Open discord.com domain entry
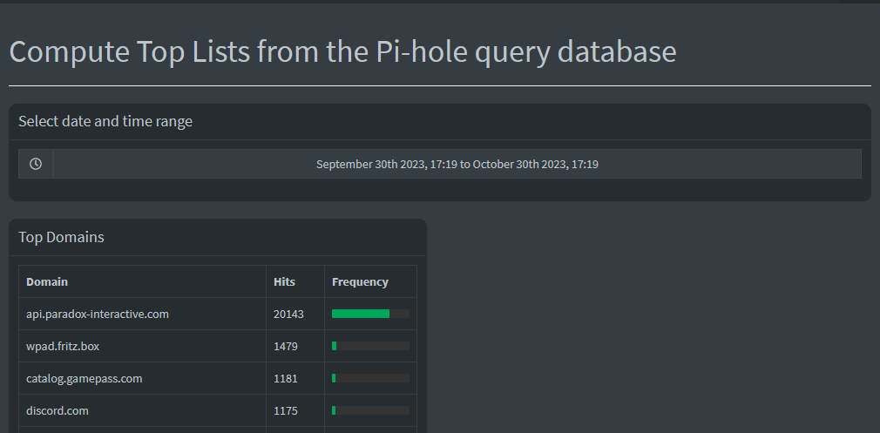This screenshot has height=433, width=880. 58,410
